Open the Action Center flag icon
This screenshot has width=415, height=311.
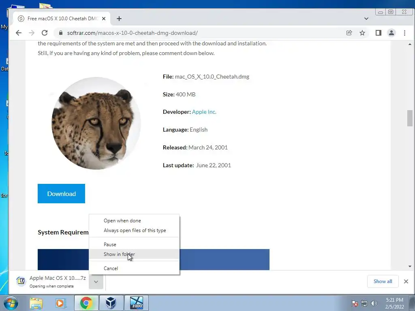355,303
